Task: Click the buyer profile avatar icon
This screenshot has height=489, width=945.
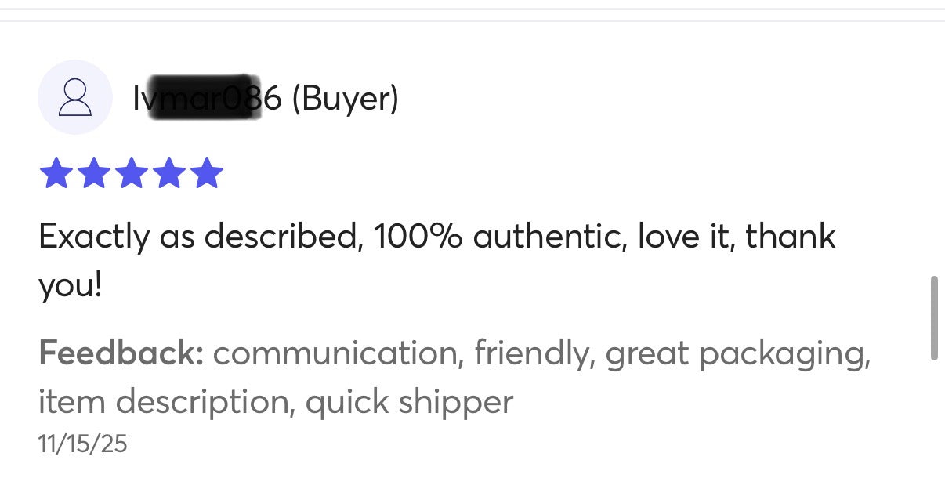Action: [x=74, y=98]
